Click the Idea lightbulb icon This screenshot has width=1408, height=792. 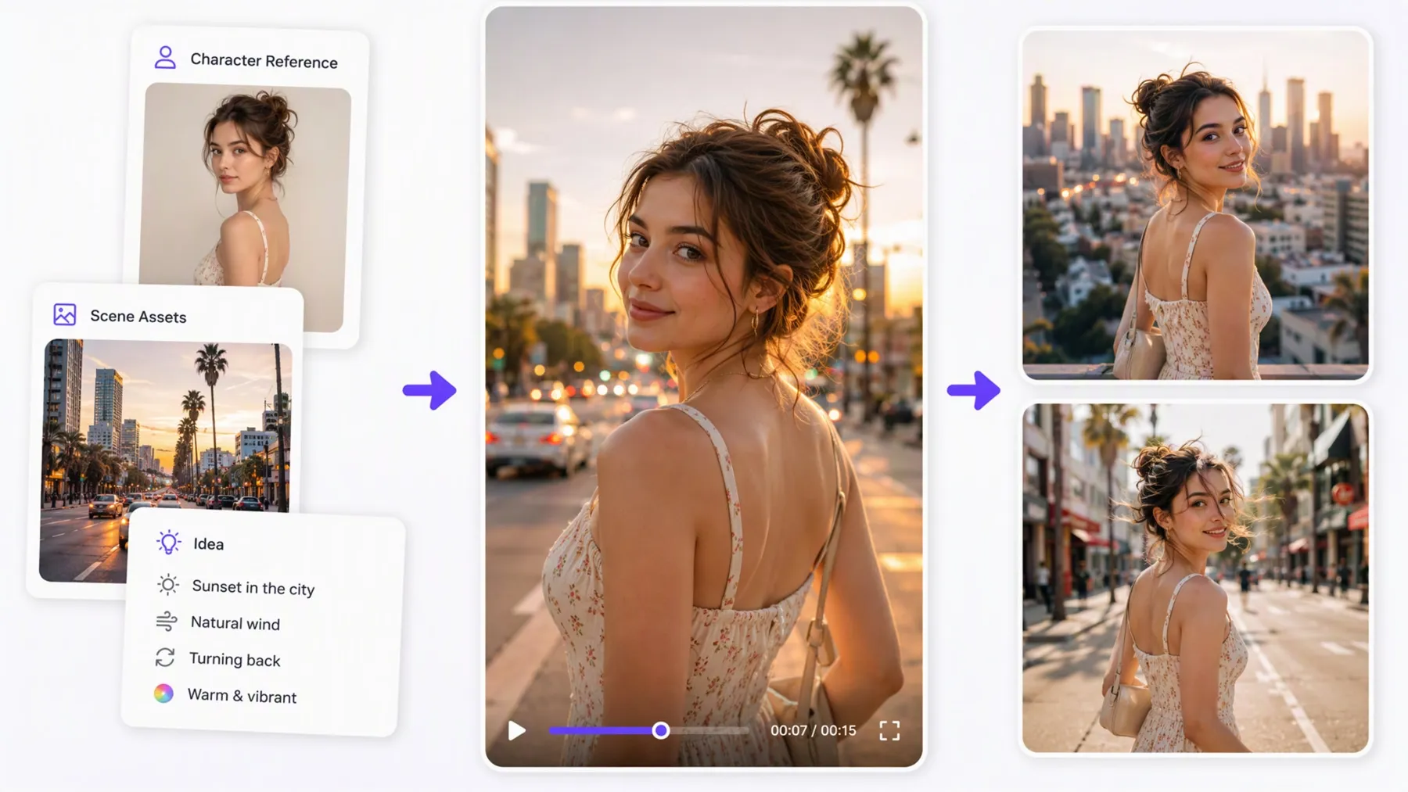coord(168,542)
